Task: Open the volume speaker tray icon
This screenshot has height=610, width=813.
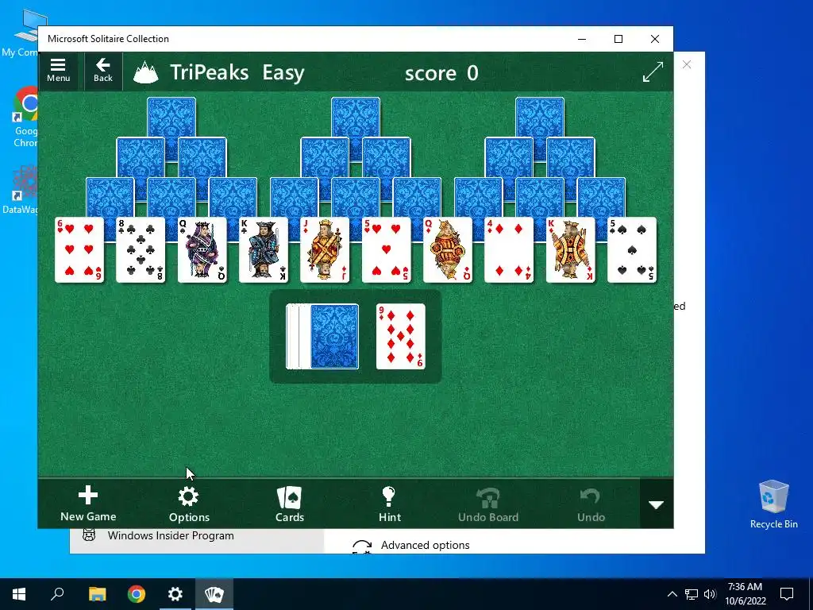Action: click(710, 594)
